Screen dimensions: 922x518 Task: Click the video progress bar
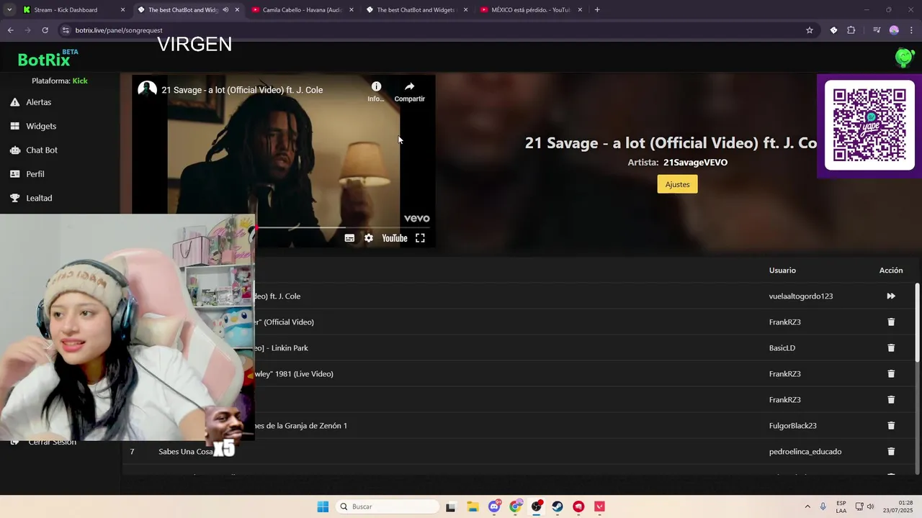pos(345,227)
